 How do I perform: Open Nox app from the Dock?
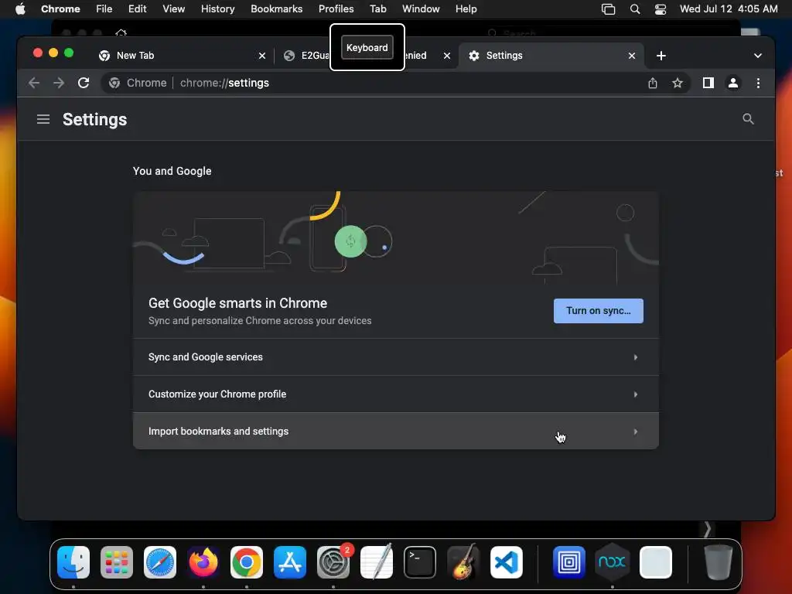click(613, 562)
